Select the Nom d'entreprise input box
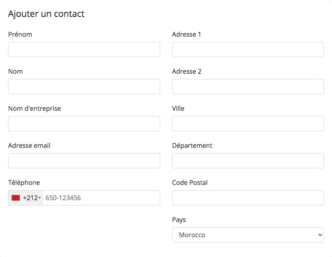The height and width of the screenshot is (257, 332). [x=84, y=124]
